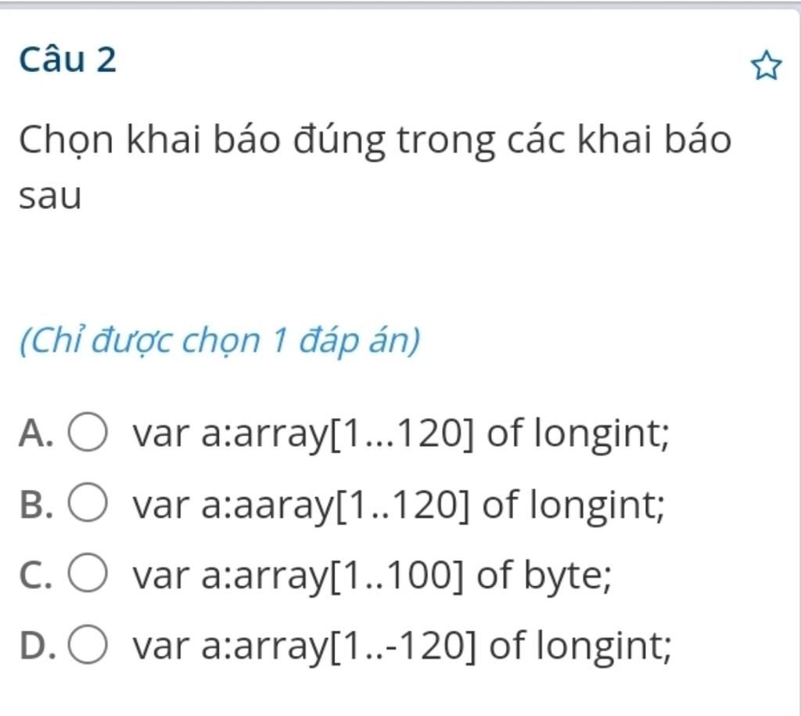
Task: Select radio button for answer A
Action: point(88,432)
